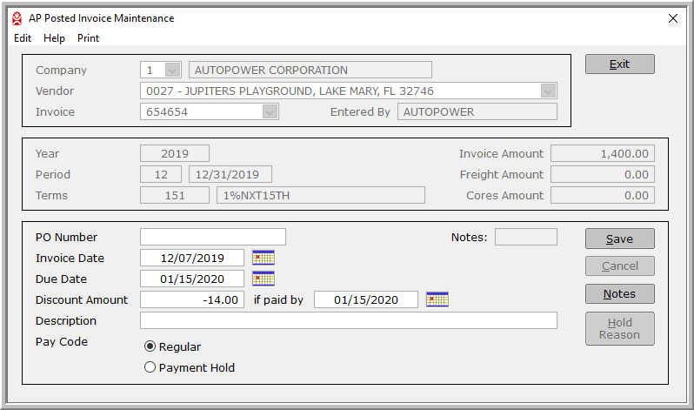Click the Exit button
Screen dimensions: 694x410
point(619,64)
